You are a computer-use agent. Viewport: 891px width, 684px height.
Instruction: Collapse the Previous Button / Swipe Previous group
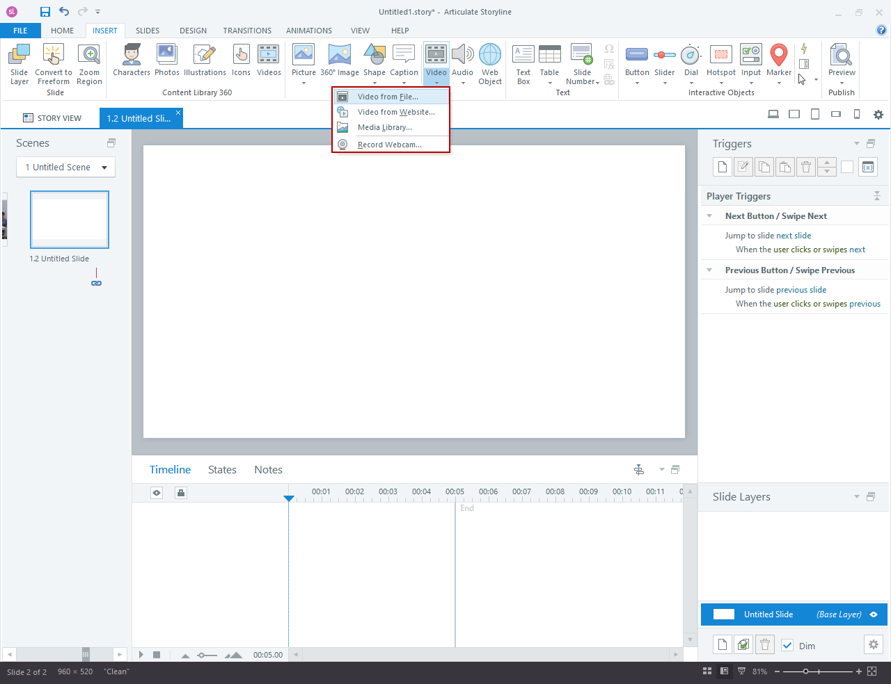tap(709, 270)
